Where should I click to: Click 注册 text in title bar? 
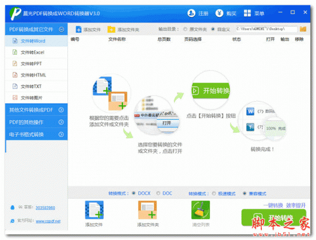pos(203,14)
